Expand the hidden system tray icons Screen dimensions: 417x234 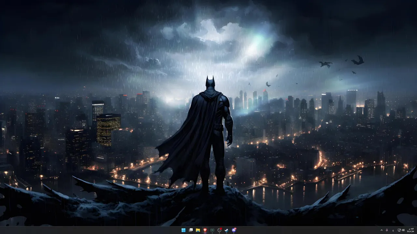tap(381, 230)
